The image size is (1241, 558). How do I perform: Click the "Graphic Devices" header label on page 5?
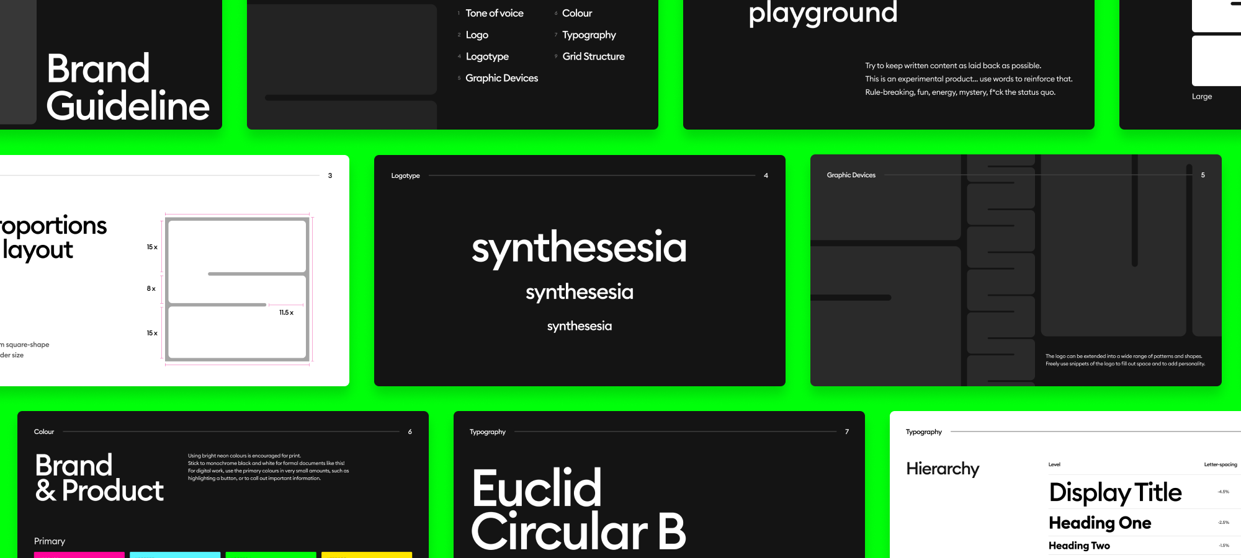coord(851,175)
